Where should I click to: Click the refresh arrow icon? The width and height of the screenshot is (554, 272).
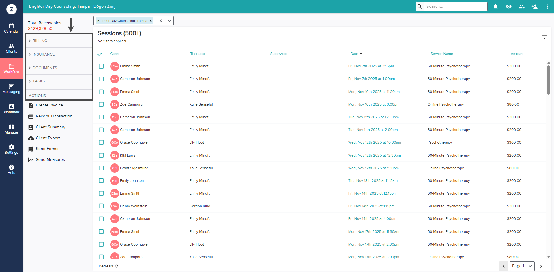tap(117, 266)
